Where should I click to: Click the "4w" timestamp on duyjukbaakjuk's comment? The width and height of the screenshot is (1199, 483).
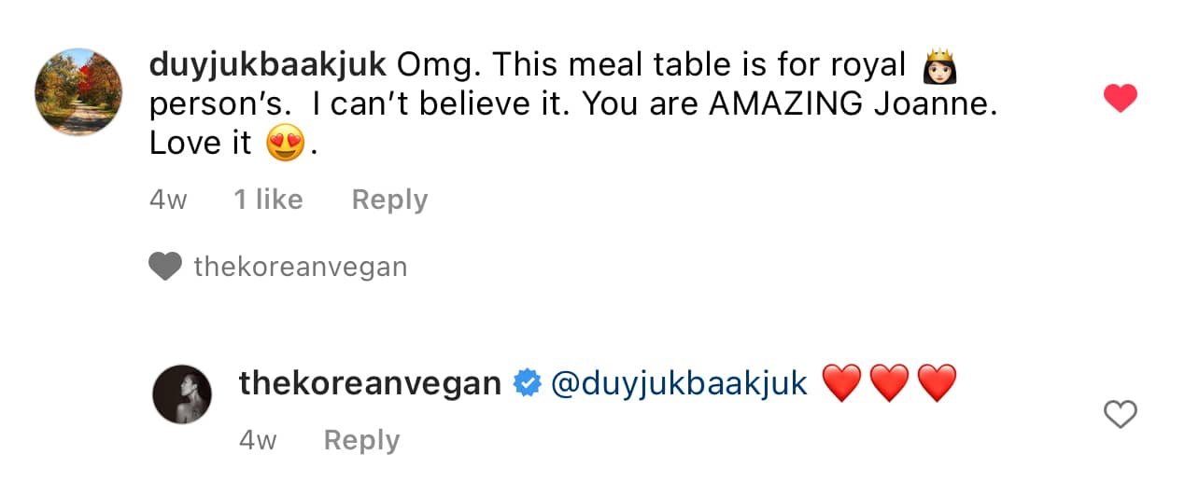pos(168,200)
